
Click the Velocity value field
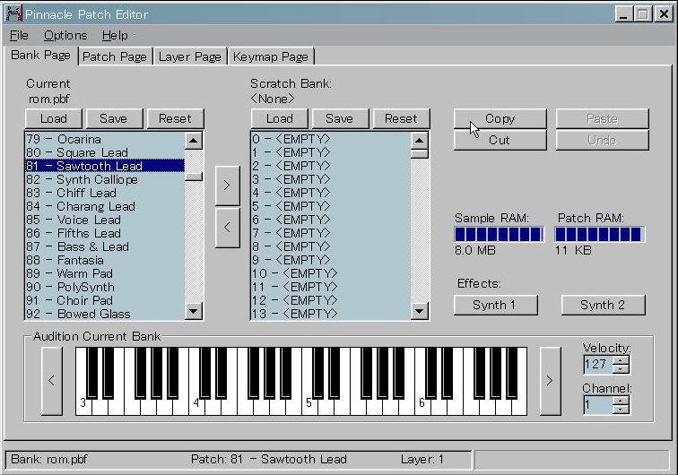(x=598, y=365)
